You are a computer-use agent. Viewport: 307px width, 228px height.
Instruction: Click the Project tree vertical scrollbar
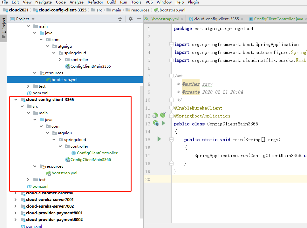(x=142, y=152)
